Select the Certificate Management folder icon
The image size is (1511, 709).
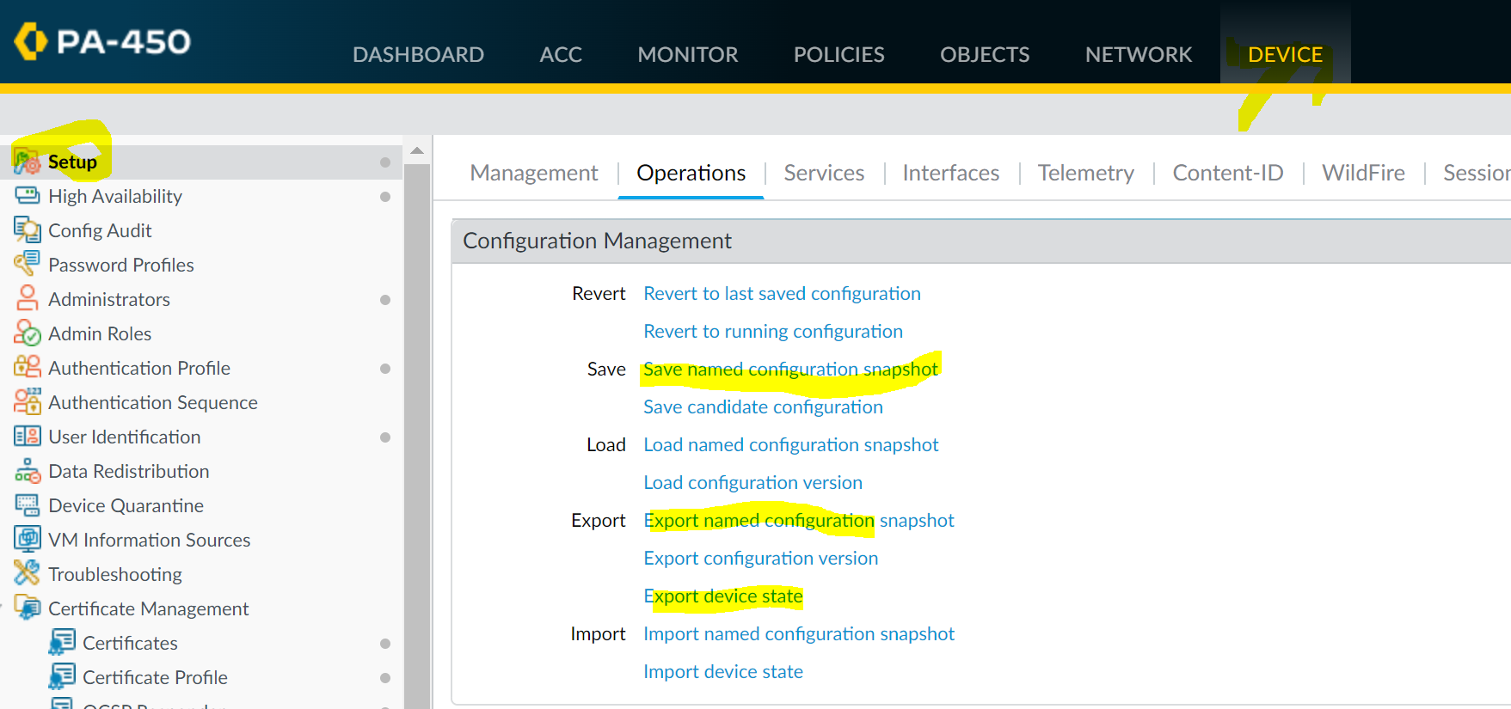[x=27, y=608]
